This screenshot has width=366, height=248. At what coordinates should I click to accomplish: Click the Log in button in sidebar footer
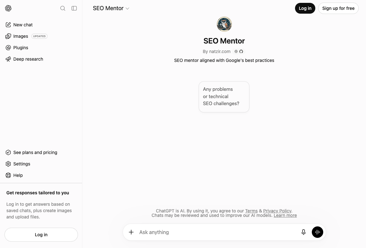point(41,235)
